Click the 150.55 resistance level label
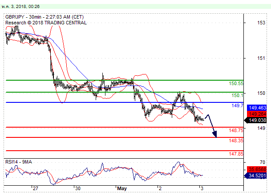The height and width of the screenshot is (195, 271). 236,83
